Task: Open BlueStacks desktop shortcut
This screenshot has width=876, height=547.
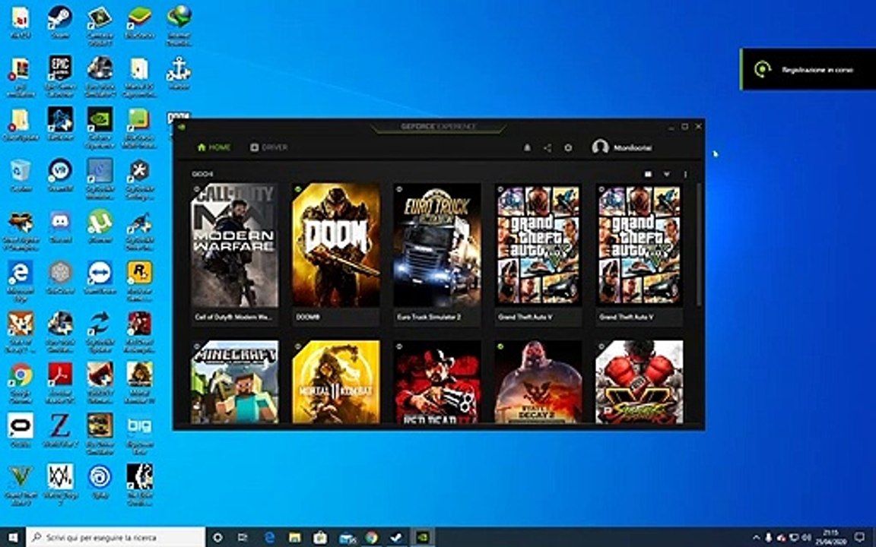Action: click(139, 22)
